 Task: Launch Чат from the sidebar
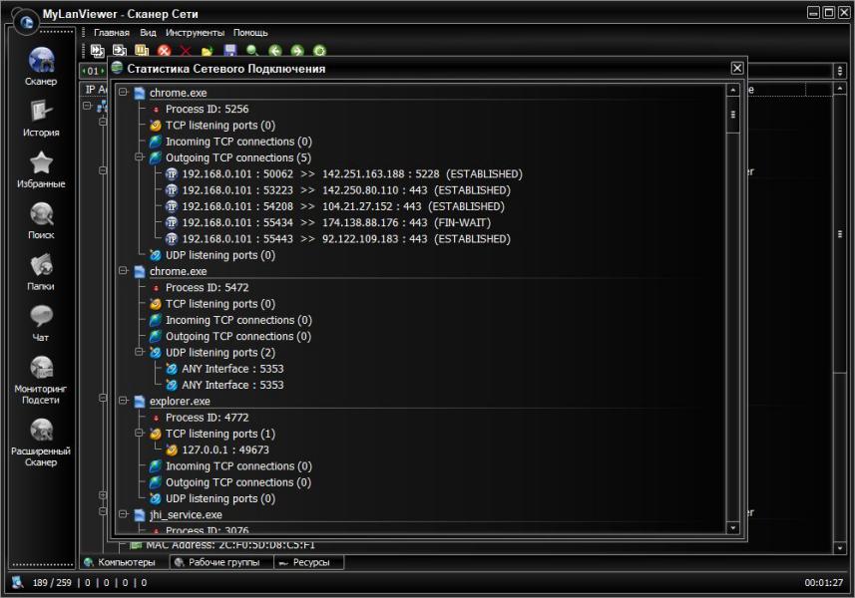[41, 322]
